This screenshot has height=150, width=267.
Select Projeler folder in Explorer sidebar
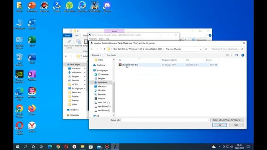pyautogui.click(x=73, y=96)
